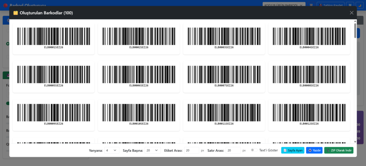Viewport: 366px width, 166px height.
Task: Click the barcode image for ELB0008SEZ26
Action: tap(309, 74)
